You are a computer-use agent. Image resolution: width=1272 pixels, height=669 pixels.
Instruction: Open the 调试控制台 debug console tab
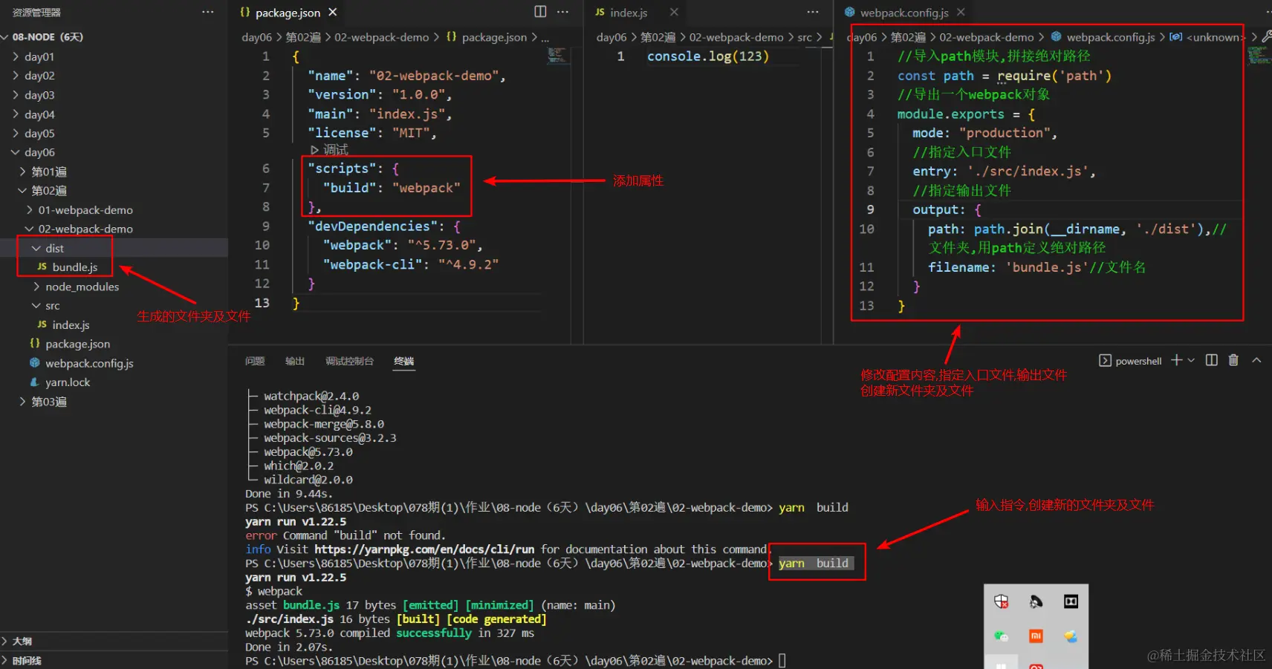click(349, 361)
